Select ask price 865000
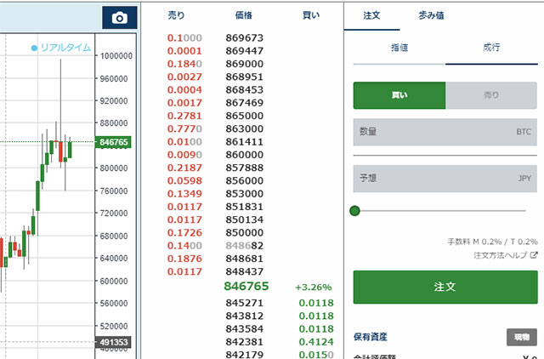The width and height of the screenshot is (544, 359). 244,116
